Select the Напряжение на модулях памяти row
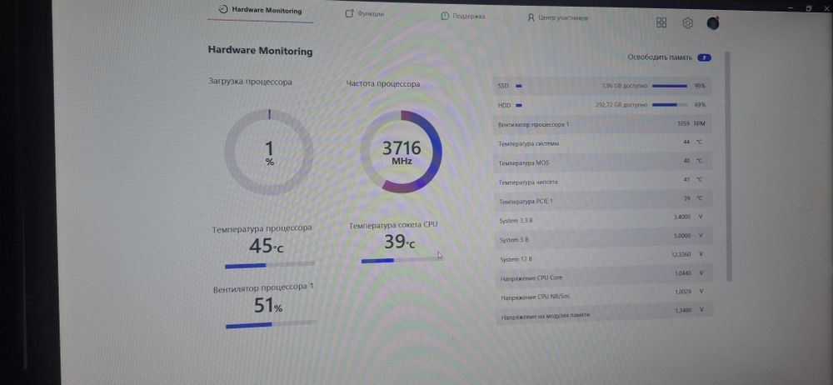The image size is (833, 385). [x=603, y=313]
